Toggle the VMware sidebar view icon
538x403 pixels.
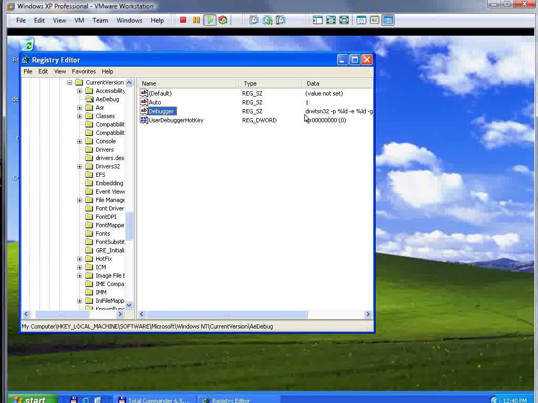coord(318,20)
